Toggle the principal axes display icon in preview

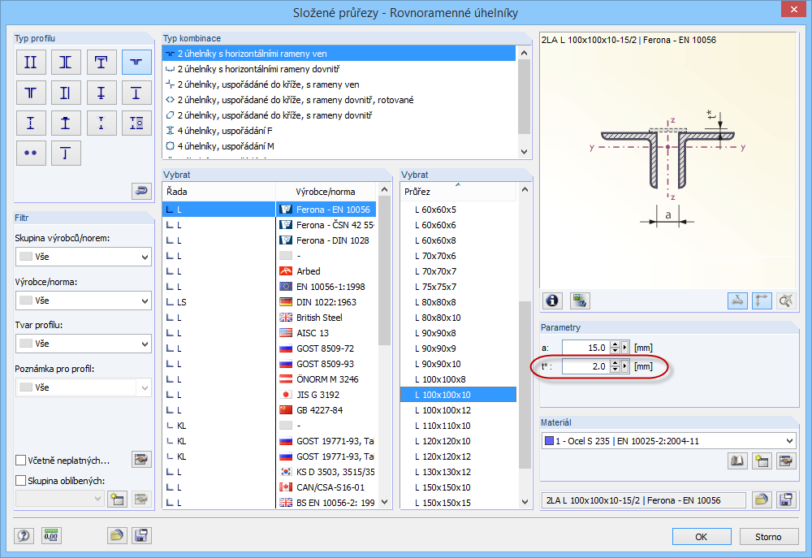(762, 301)
